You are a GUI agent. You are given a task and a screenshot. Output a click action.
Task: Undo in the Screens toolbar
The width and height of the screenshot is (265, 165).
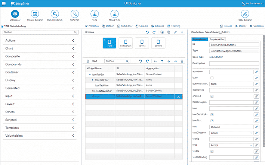click(x=147, y=32)
